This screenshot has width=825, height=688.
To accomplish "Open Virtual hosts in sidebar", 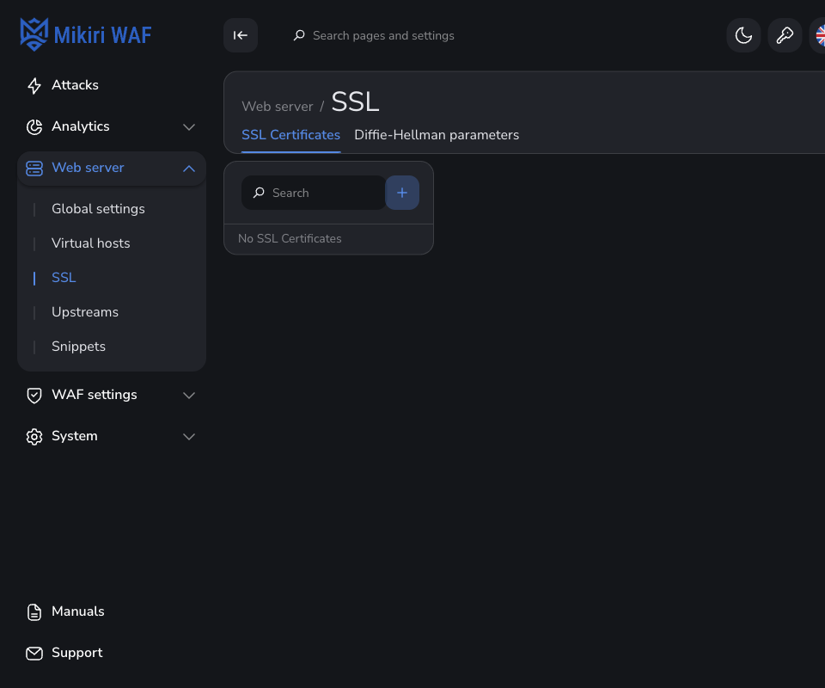I will [90, 243].
